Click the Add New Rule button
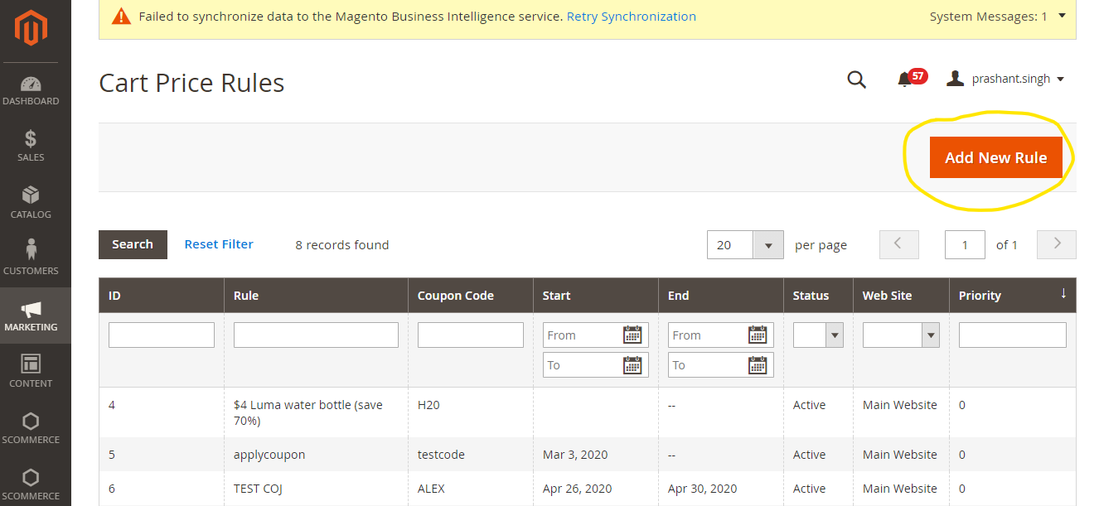1099x506 pixels. (x=995, y=157)
